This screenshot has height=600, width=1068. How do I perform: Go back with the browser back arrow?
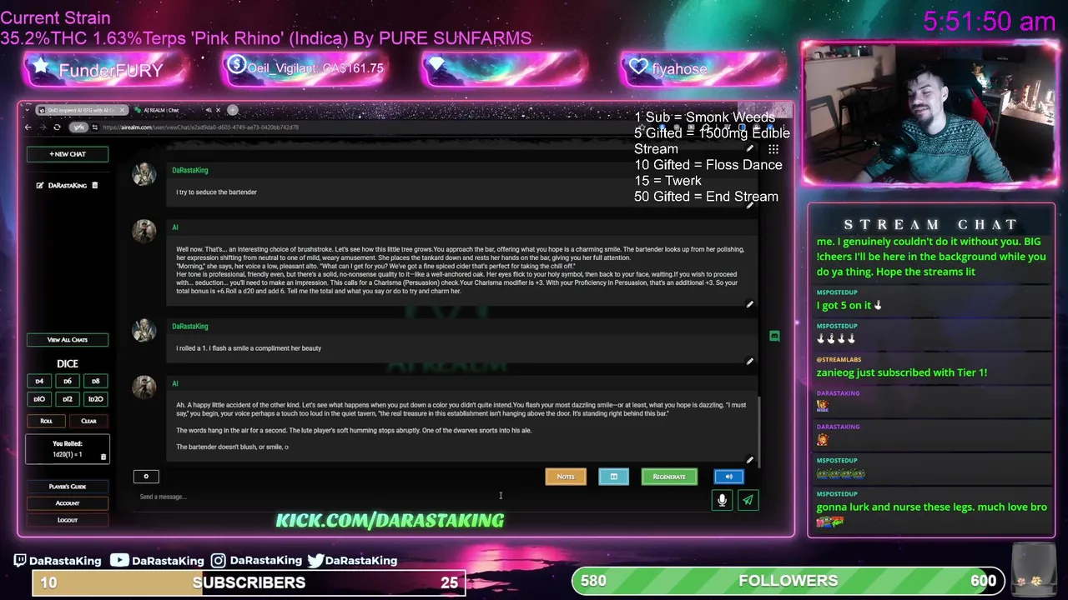click(28, 127)
